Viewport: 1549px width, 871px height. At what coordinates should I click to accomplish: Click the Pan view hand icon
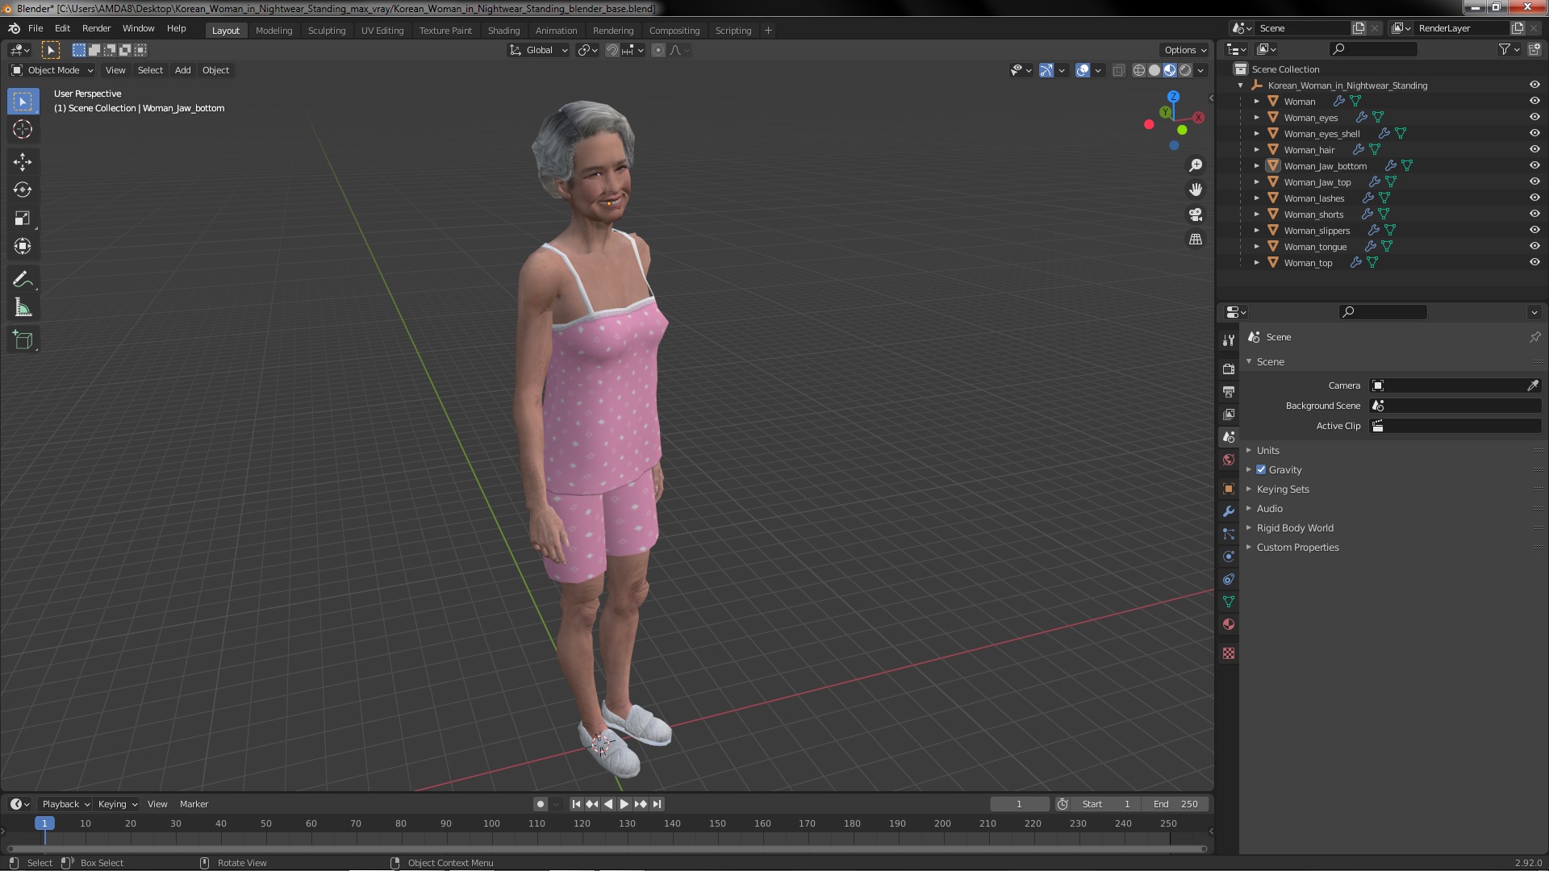click(x=1196, y=190)
